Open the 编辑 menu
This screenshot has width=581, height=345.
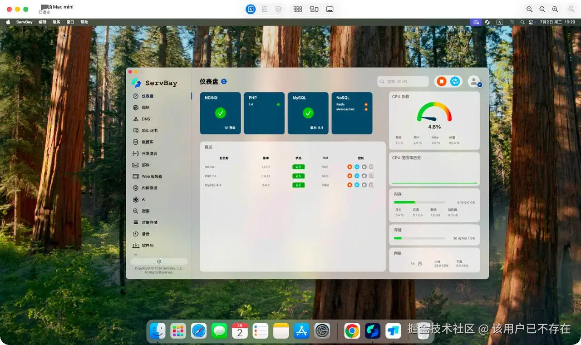coord(42,22)
